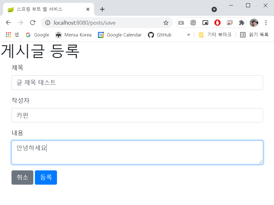
Task: Click the picture-in-picture extension icon
Action: (205, 22)
